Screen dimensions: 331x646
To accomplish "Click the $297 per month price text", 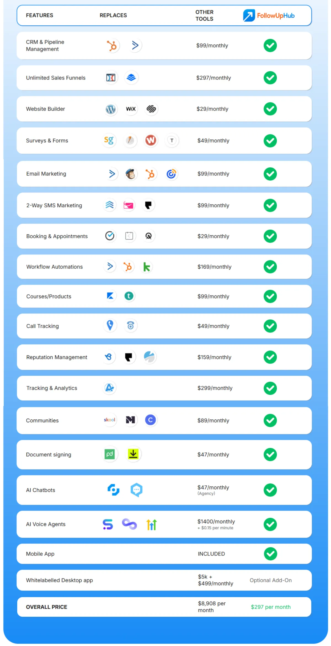I will pos(271,607).
